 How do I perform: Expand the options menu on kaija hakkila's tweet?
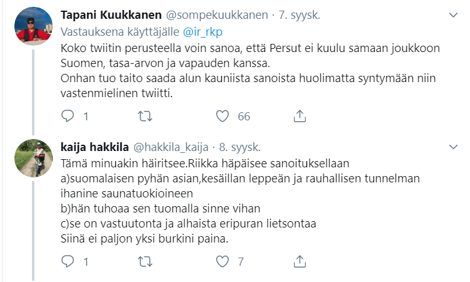[x=454, y=148]
